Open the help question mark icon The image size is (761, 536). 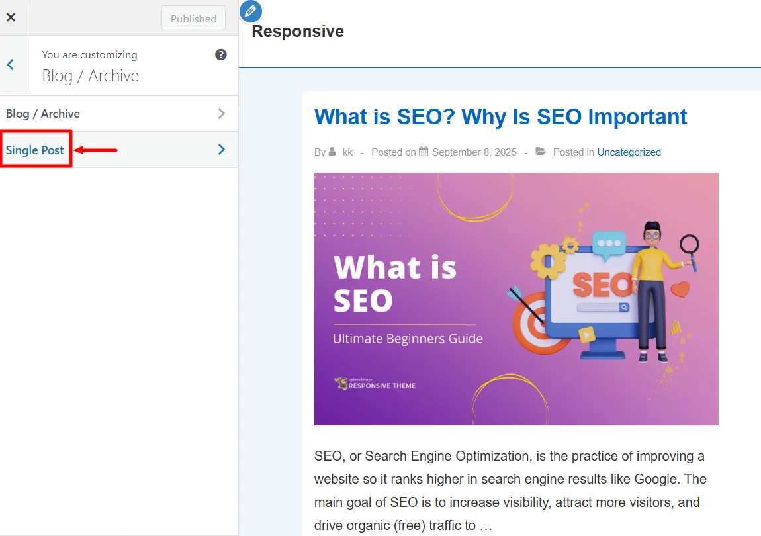tap(221, 54)
